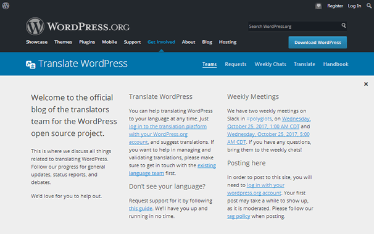Open the this guide link
This screenshot has width=374, height=234.
(x=141, y=209)
